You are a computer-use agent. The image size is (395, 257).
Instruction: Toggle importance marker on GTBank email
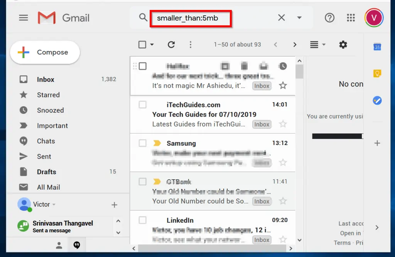[157, 181]
